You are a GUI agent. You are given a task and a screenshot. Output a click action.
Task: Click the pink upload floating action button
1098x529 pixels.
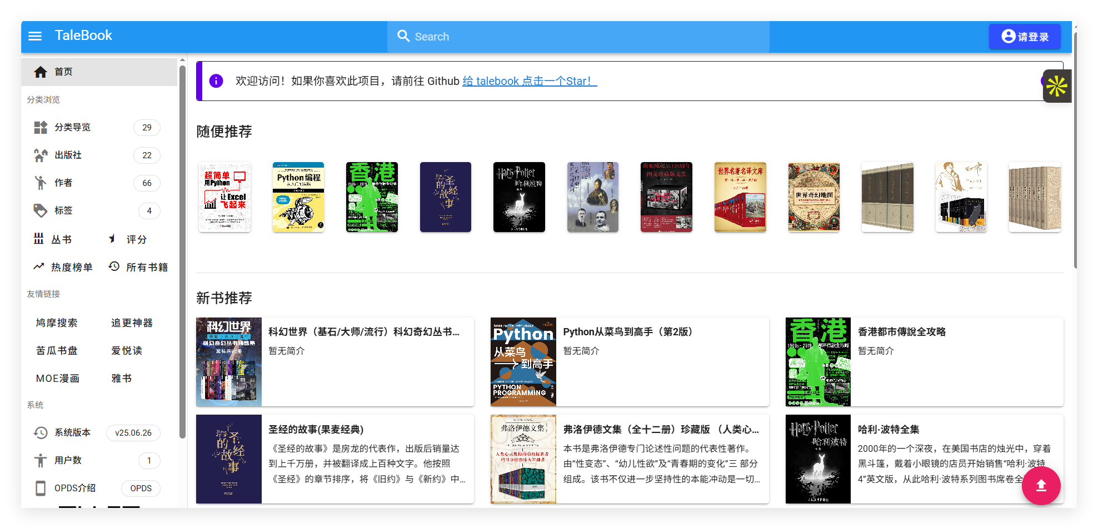coord(1041,486)
